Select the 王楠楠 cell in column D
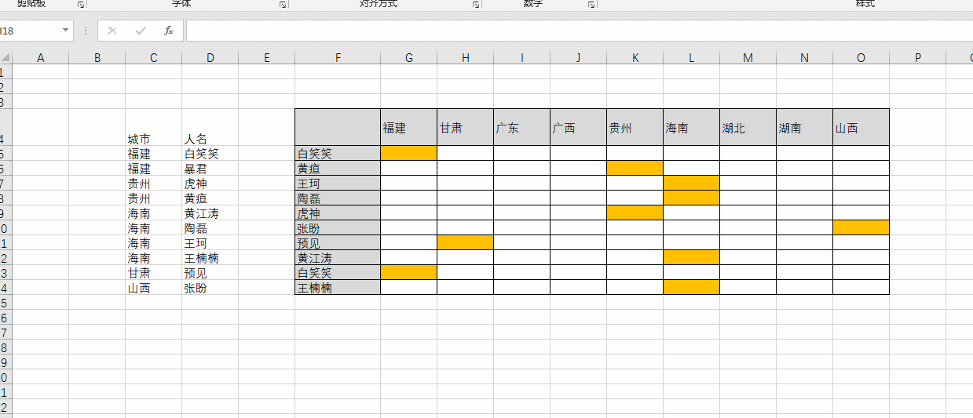Viewport: 973px width, 418px height. [210, 258]
